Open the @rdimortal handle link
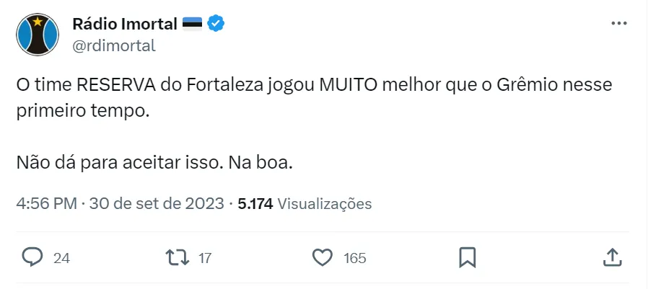661x289 pixels. [114, 45]
